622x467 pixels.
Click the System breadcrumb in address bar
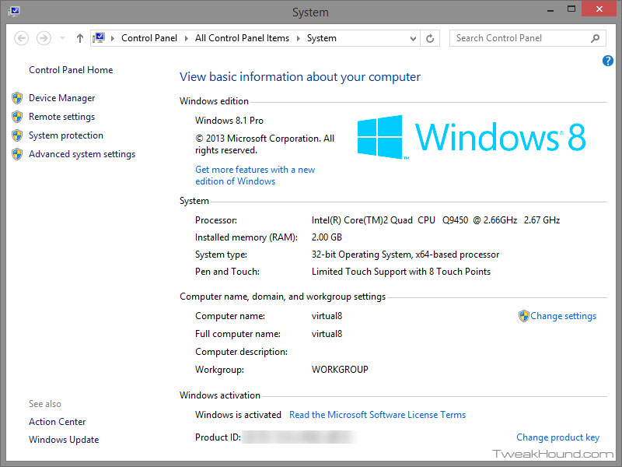pyautogui.click(x=321, y=38)
